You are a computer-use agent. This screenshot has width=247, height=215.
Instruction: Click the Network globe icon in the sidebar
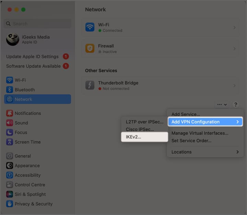(10, 99)
